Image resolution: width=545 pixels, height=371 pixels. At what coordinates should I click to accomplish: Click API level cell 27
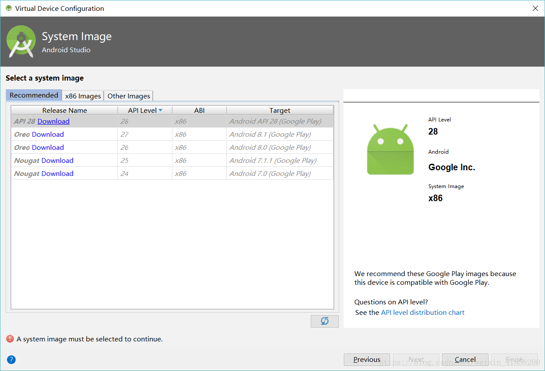(x=145, y=134)
